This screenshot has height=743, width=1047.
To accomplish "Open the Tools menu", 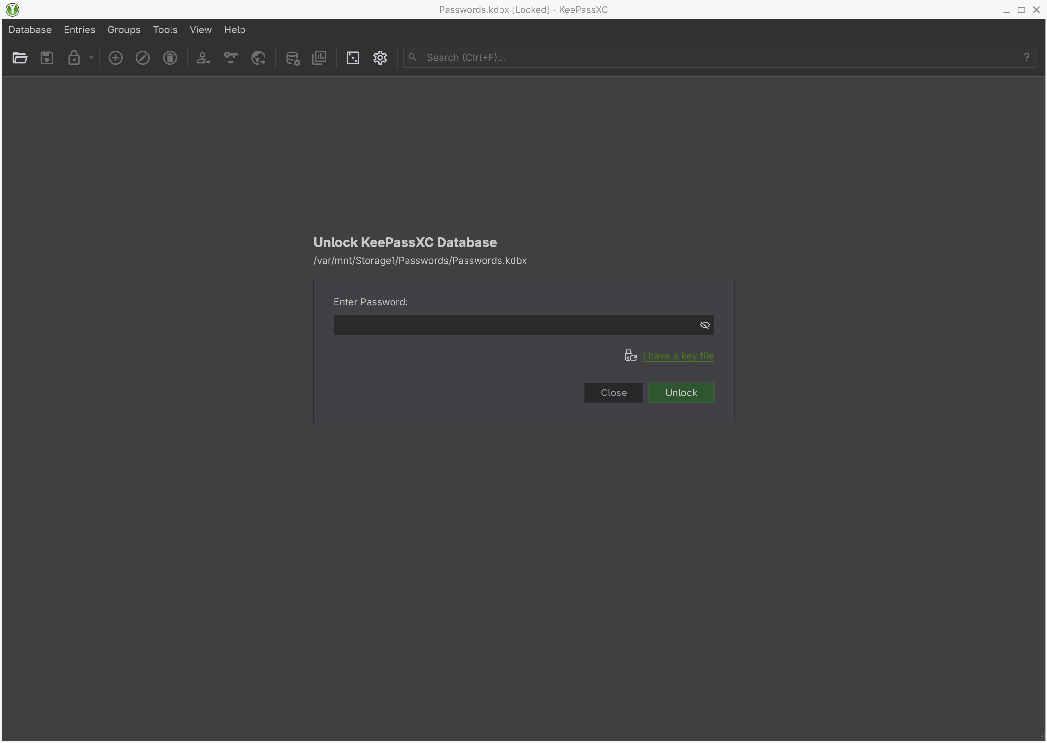I will 165,30.
